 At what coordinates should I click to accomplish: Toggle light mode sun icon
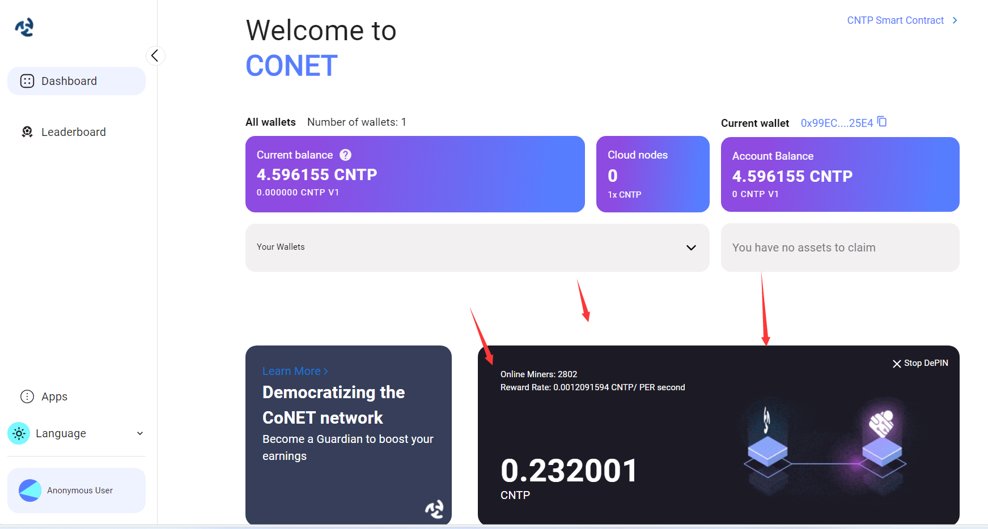pyautogui.click(x=19, y=433)
